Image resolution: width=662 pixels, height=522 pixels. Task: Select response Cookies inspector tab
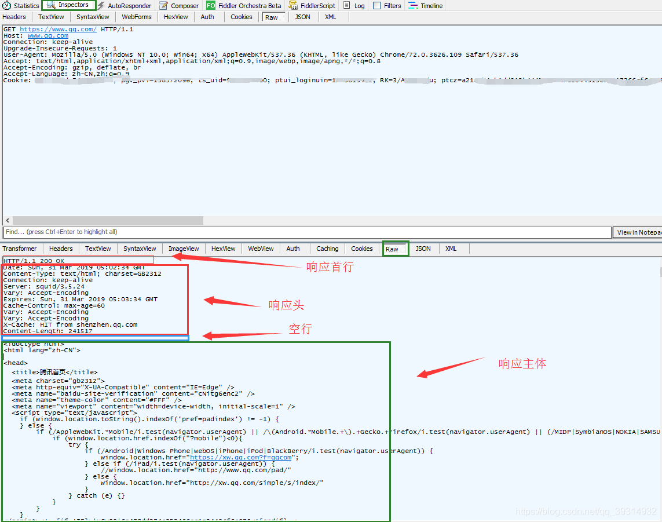pyautogui.click(x=362, y=249)
